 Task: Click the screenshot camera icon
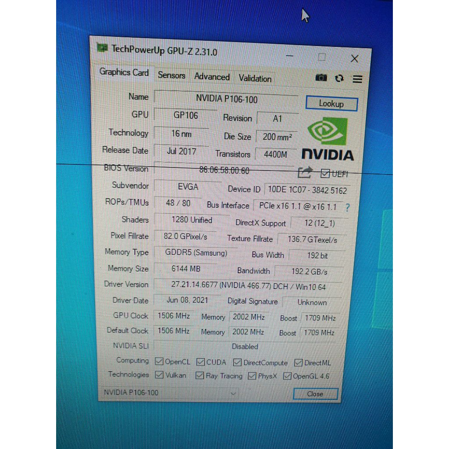(x=321, y=78)
